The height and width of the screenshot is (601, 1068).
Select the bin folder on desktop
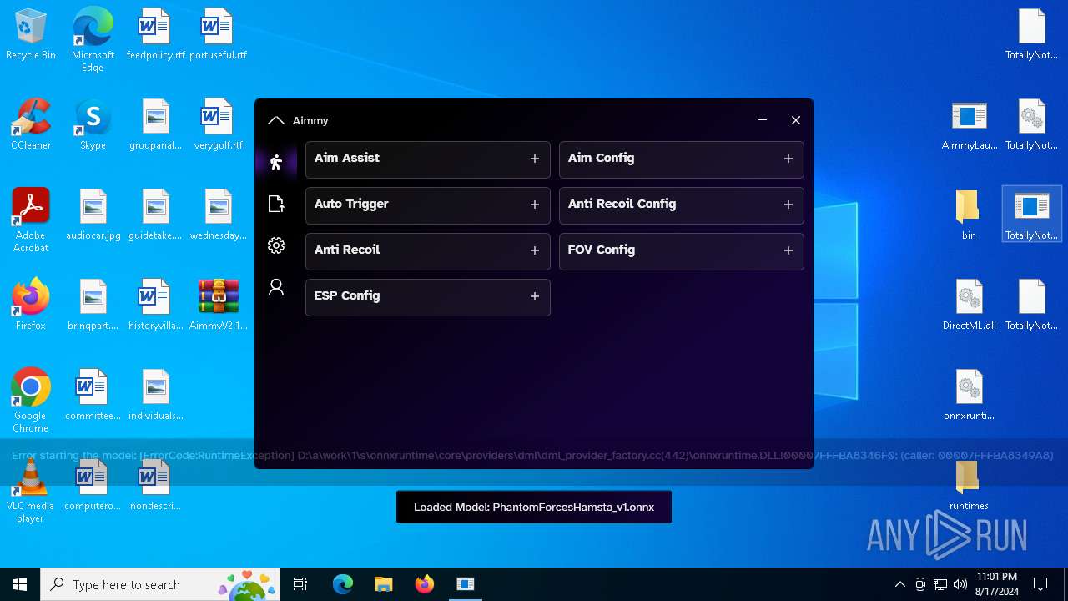click(969, 215)
